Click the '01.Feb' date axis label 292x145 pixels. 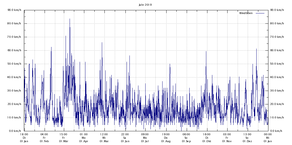point(44,141)
